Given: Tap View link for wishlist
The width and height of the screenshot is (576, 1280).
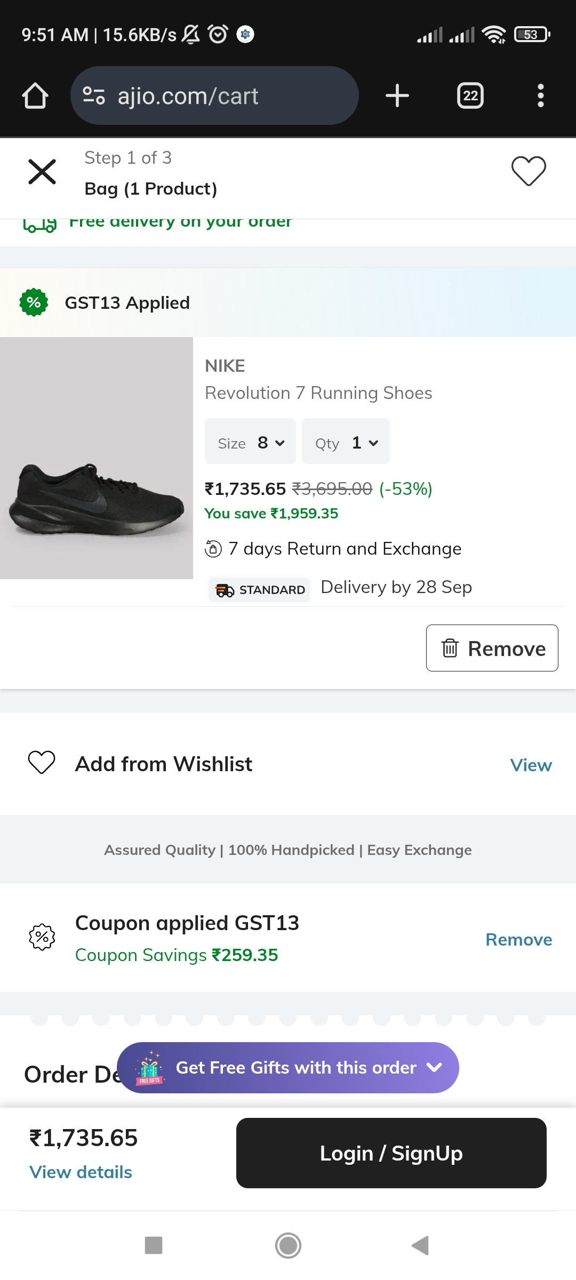Looking at the screenshot, I should pos(531,765).
